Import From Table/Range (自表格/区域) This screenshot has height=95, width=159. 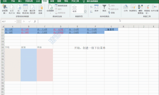25,9
